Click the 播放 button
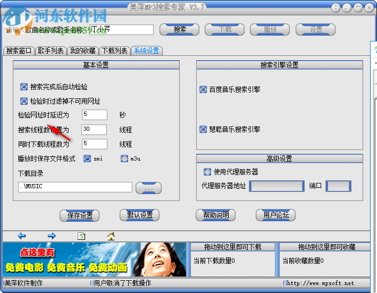 [x=270, y=30]
